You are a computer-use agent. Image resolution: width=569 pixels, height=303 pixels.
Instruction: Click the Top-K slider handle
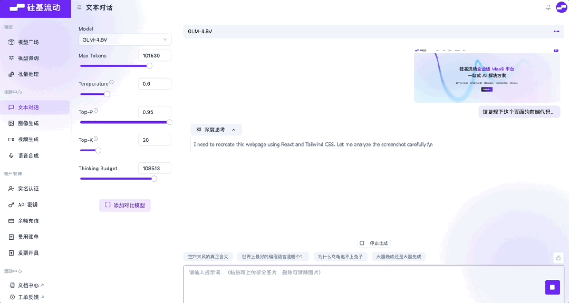(98, 150)
